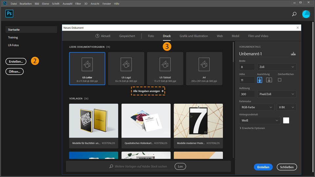Expand Alle Vorgaben anzeigen
The width and height of the screenshot is (315, 177).
tap(148, 91)
